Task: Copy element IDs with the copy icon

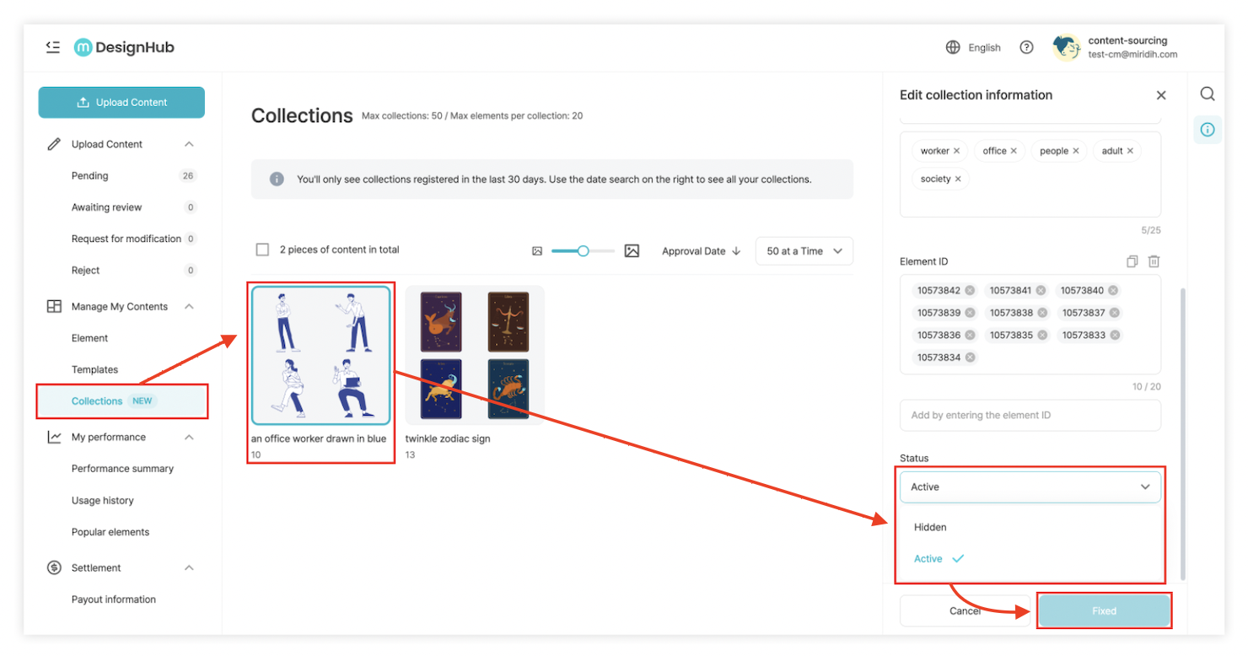Action: pos(1132,261)
